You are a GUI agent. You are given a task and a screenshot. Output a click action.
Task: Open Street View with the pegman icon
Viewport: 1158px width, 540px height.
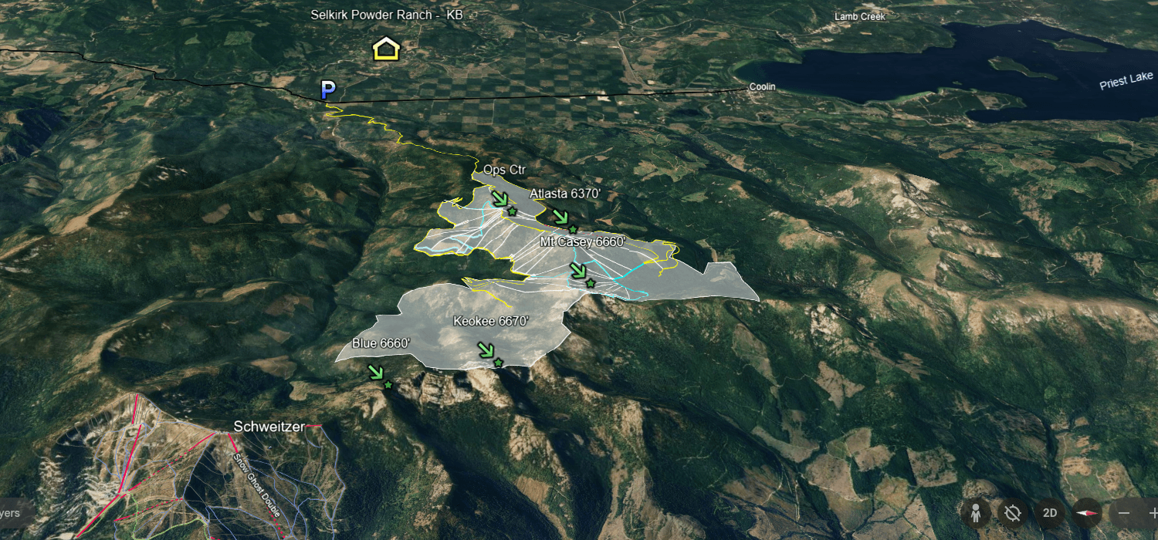click(x=976, y=513)
